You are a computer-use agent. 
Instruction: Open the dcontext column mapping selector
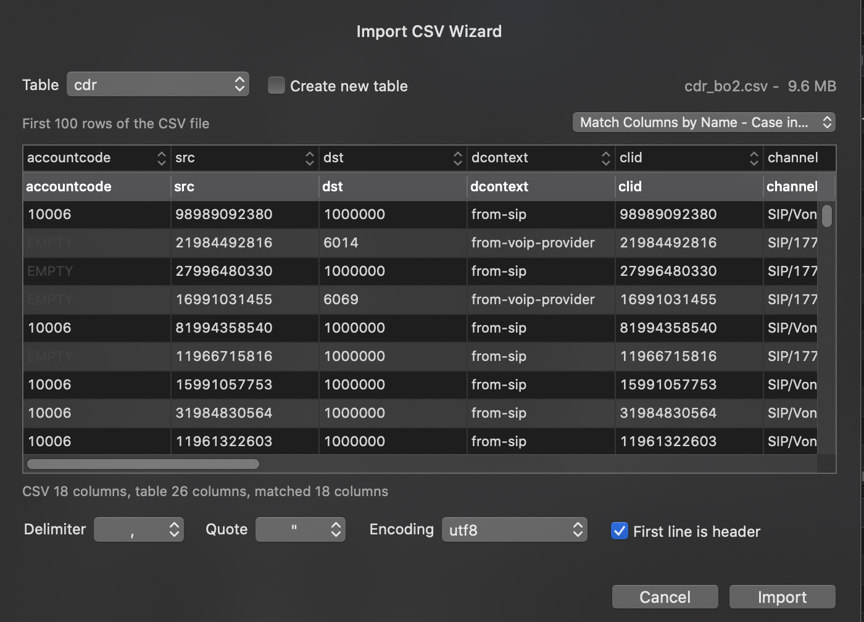[x=605, y=158]
